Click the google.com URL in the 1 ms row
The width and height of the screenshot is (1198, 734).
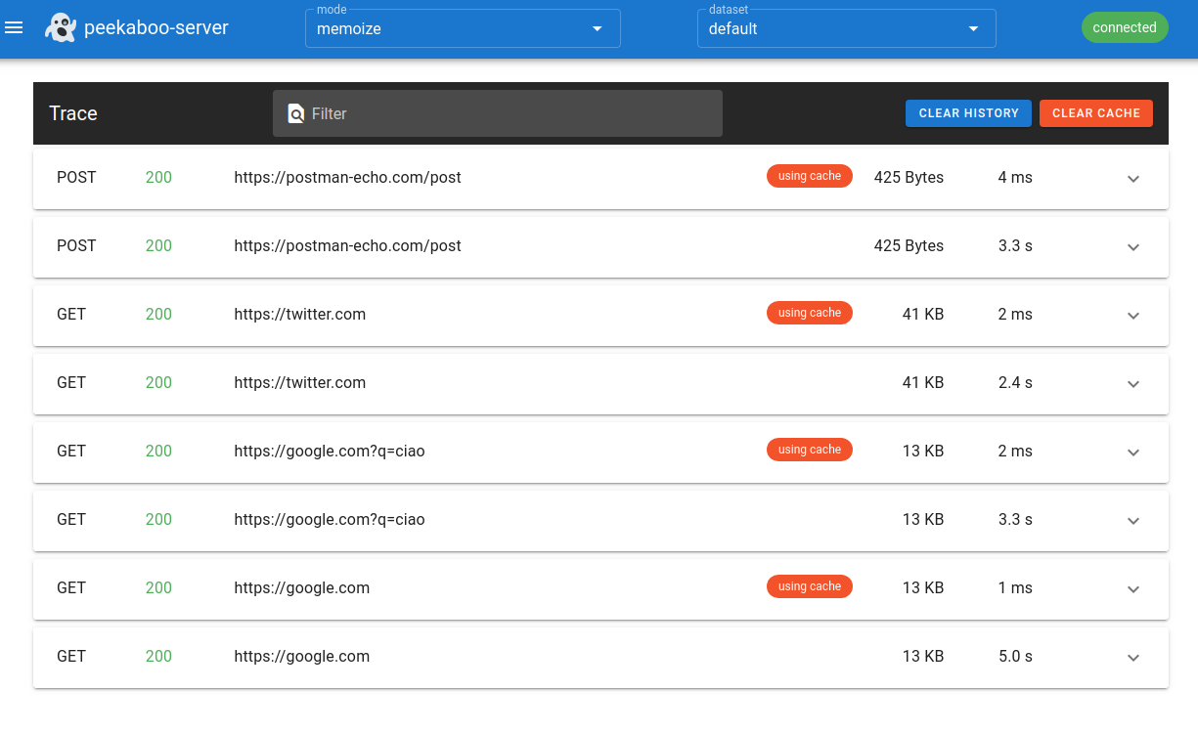[x=301, y=587]
